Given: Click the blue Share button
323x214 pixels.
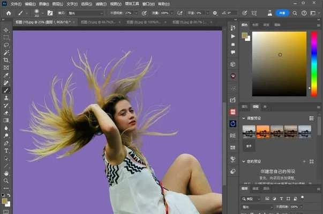Looking at the screenshot, I should [282, 13].
